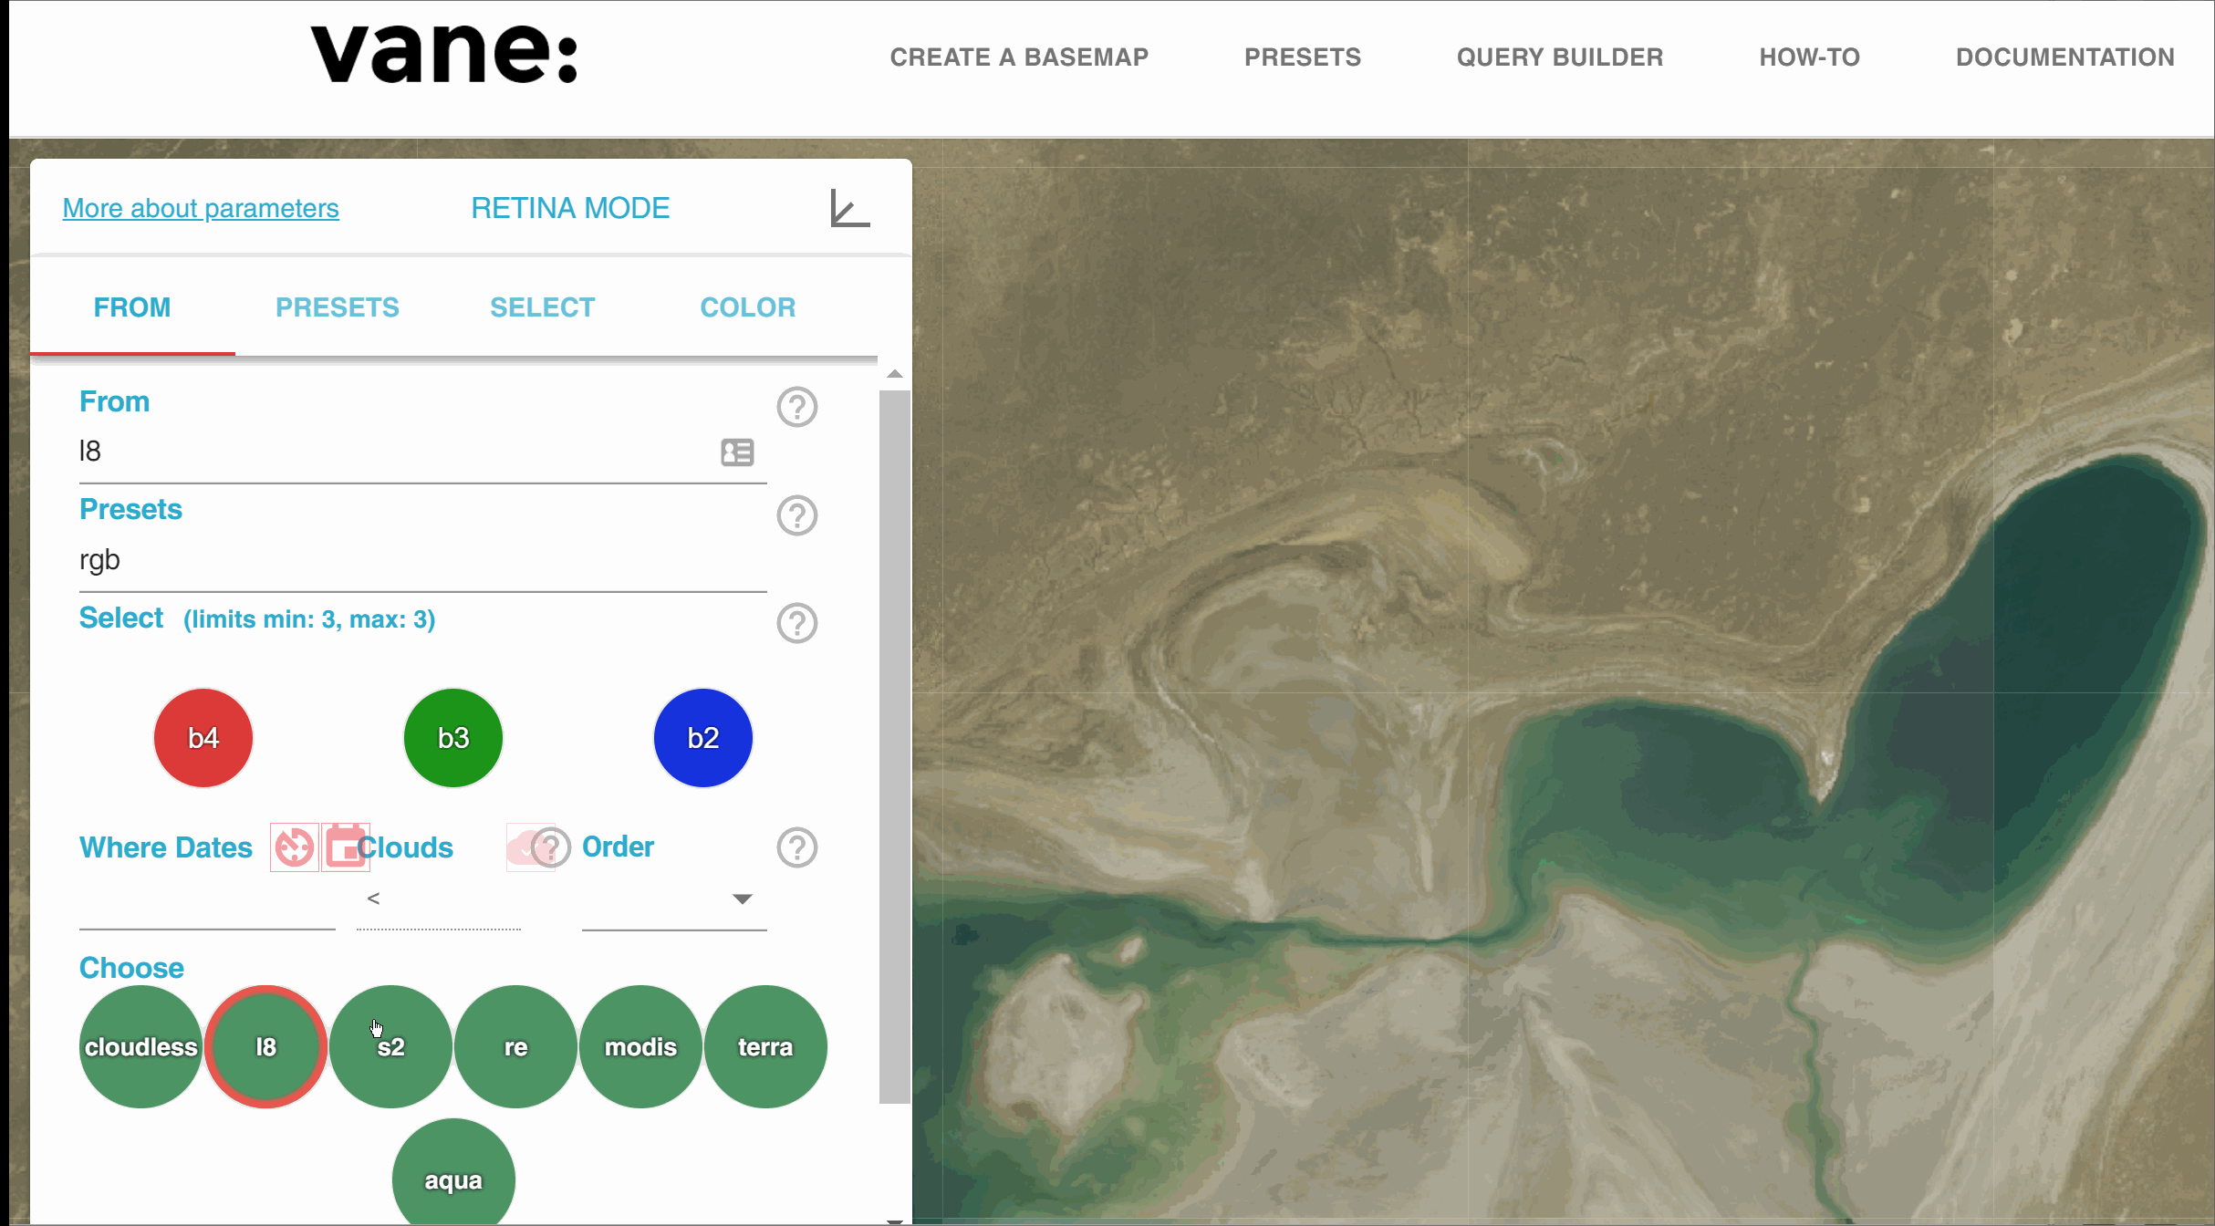Open help for the Presets field
This screenshot has width=2215, height=1226.
pyautogui.click(x=796, y=515)
